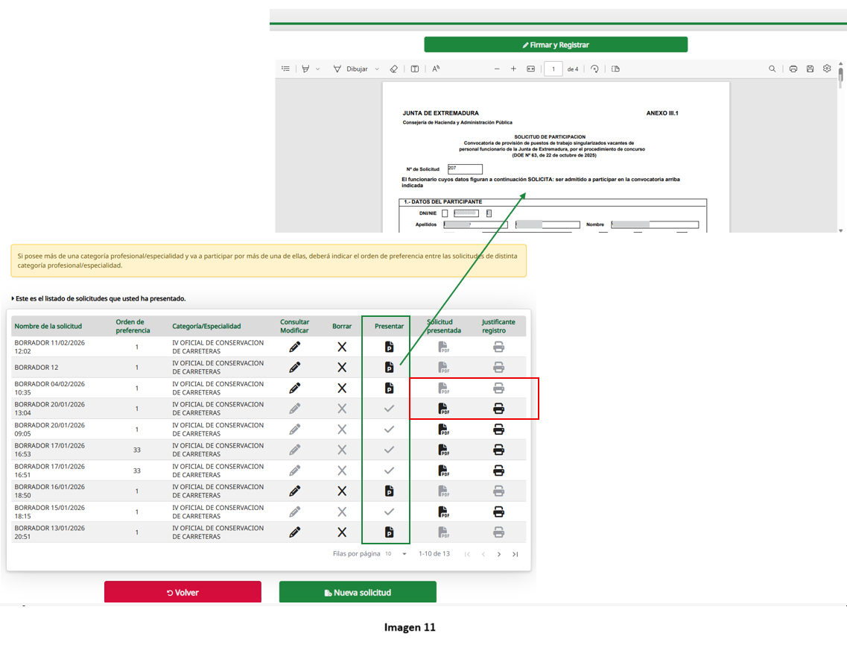This screenshot has height=645, width=847.
Task: Toggle the PDF table of contents panel
Action: [285, 69]
